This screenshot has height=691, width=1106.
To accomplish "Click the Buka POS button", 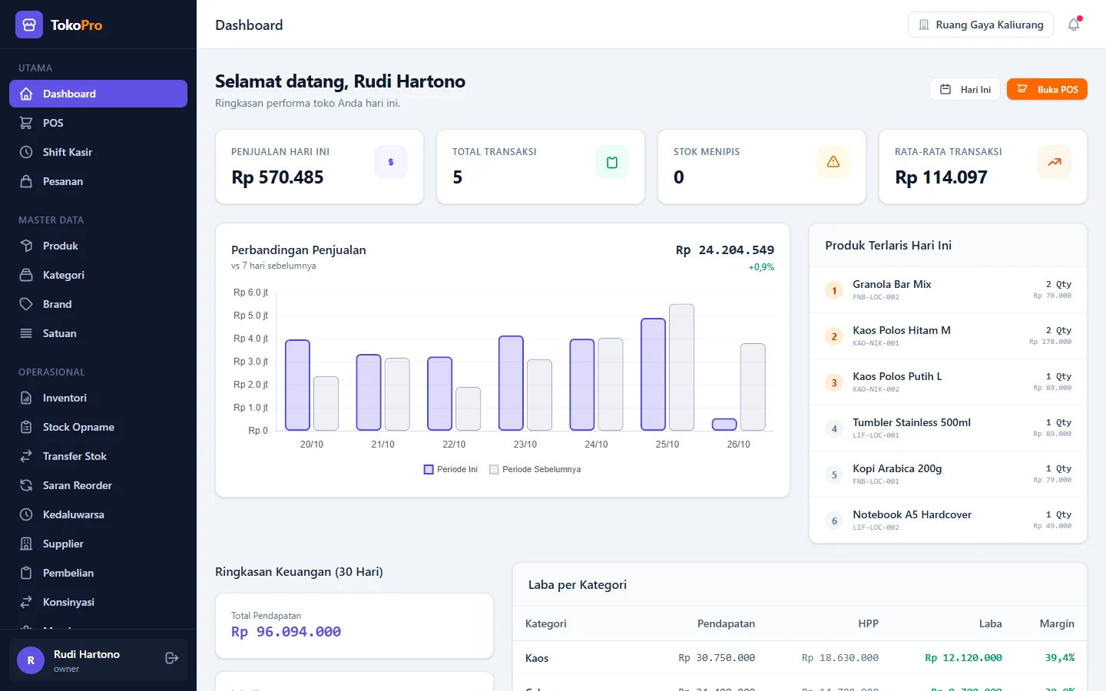I will click(1047, 89).
